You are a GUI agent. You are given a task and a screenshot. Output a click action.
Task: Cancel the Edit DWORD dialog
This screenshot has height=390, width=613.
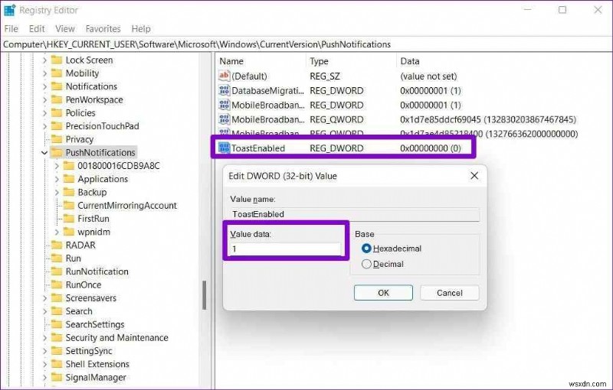(450, 293)
